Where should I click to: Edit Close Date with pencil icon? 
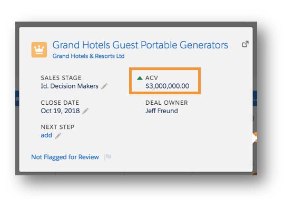click(x=85, y=111)
